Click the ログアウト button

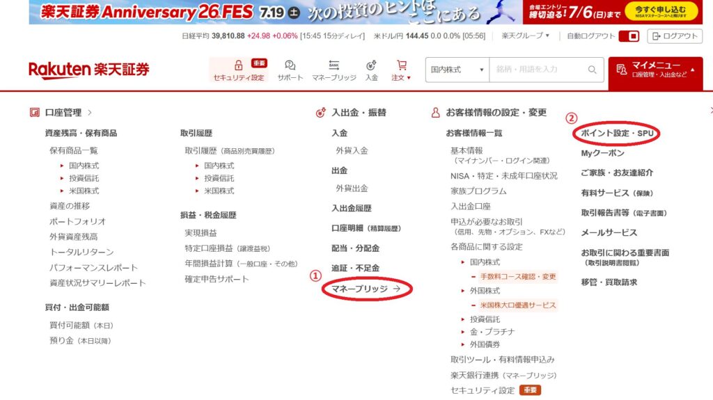point(675,36)
